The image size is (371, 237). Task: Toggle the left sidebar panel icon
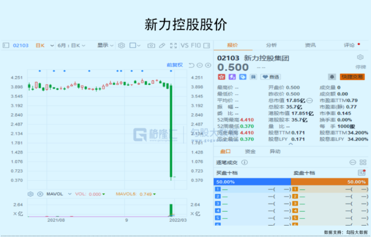pos(6,46)
